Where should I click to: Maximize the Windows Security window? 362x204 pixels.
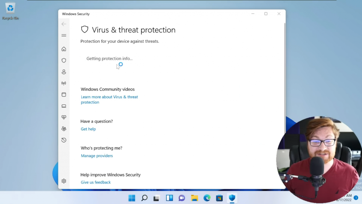click(266, 14)
